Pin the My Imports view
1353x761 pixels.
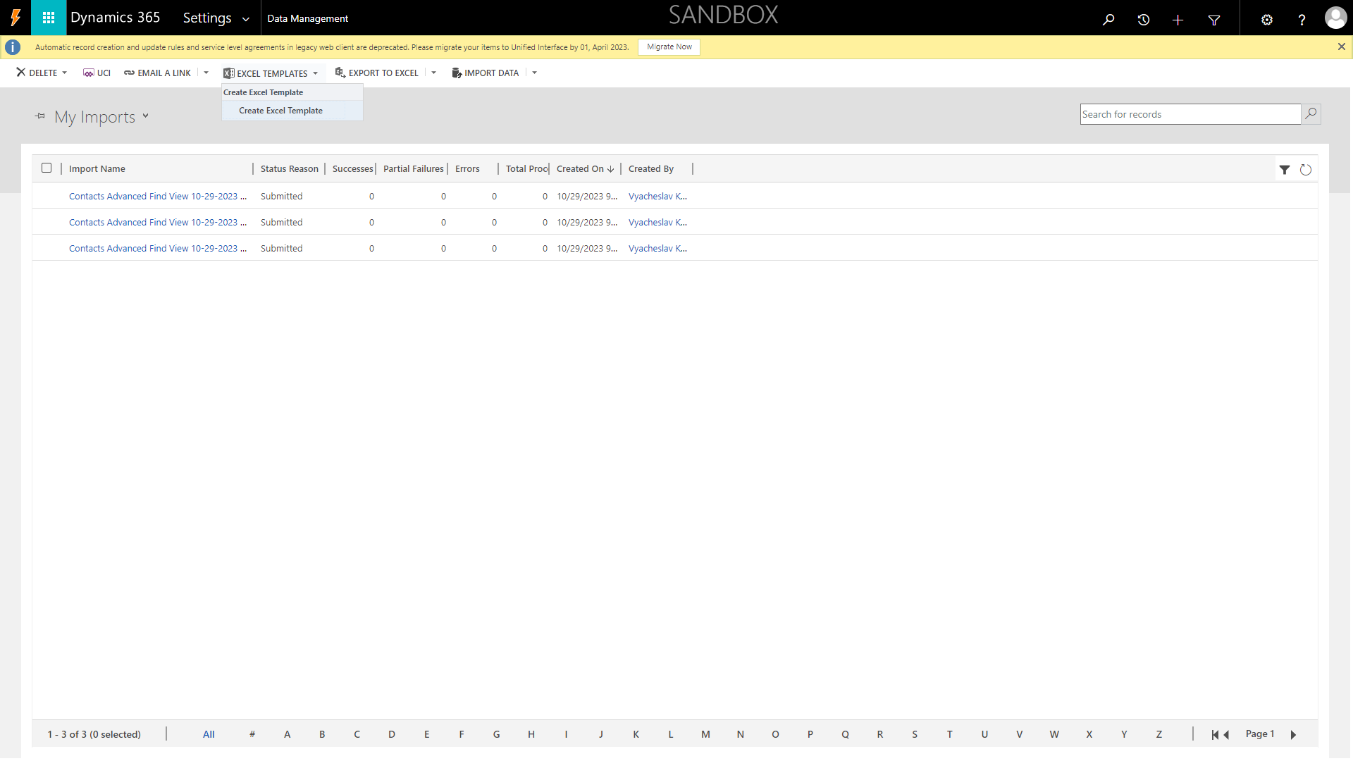tap(40, 116)
